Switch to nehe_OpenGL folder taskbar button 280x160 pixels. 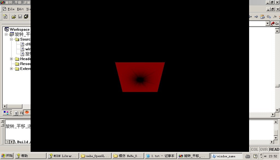[95, 156]
